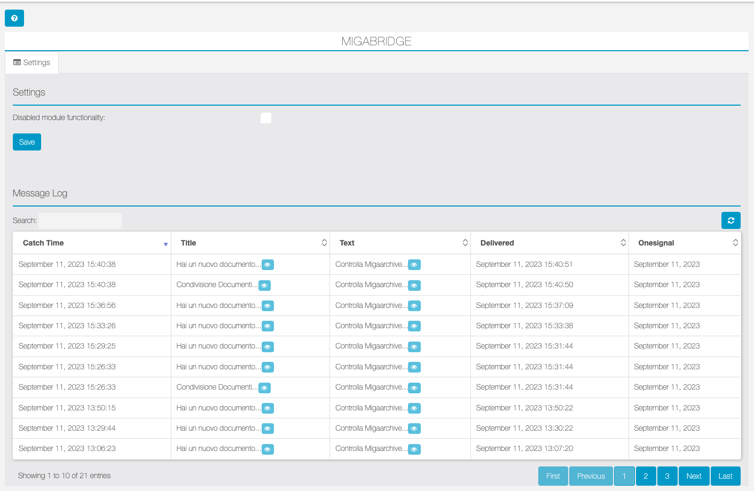The height and width of the screenshot is (491, 754).
Task: Go to page 2 of the log
Action: click(646, 476)
